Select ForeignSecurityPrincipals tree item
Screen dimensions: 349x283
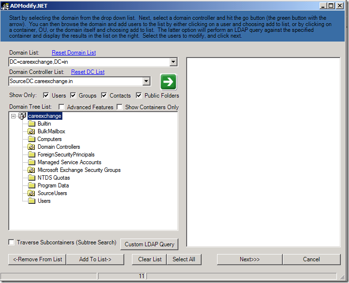66,155
